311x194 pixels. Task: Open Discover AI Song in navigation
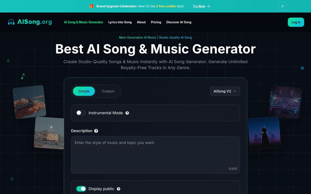point(179,22)
